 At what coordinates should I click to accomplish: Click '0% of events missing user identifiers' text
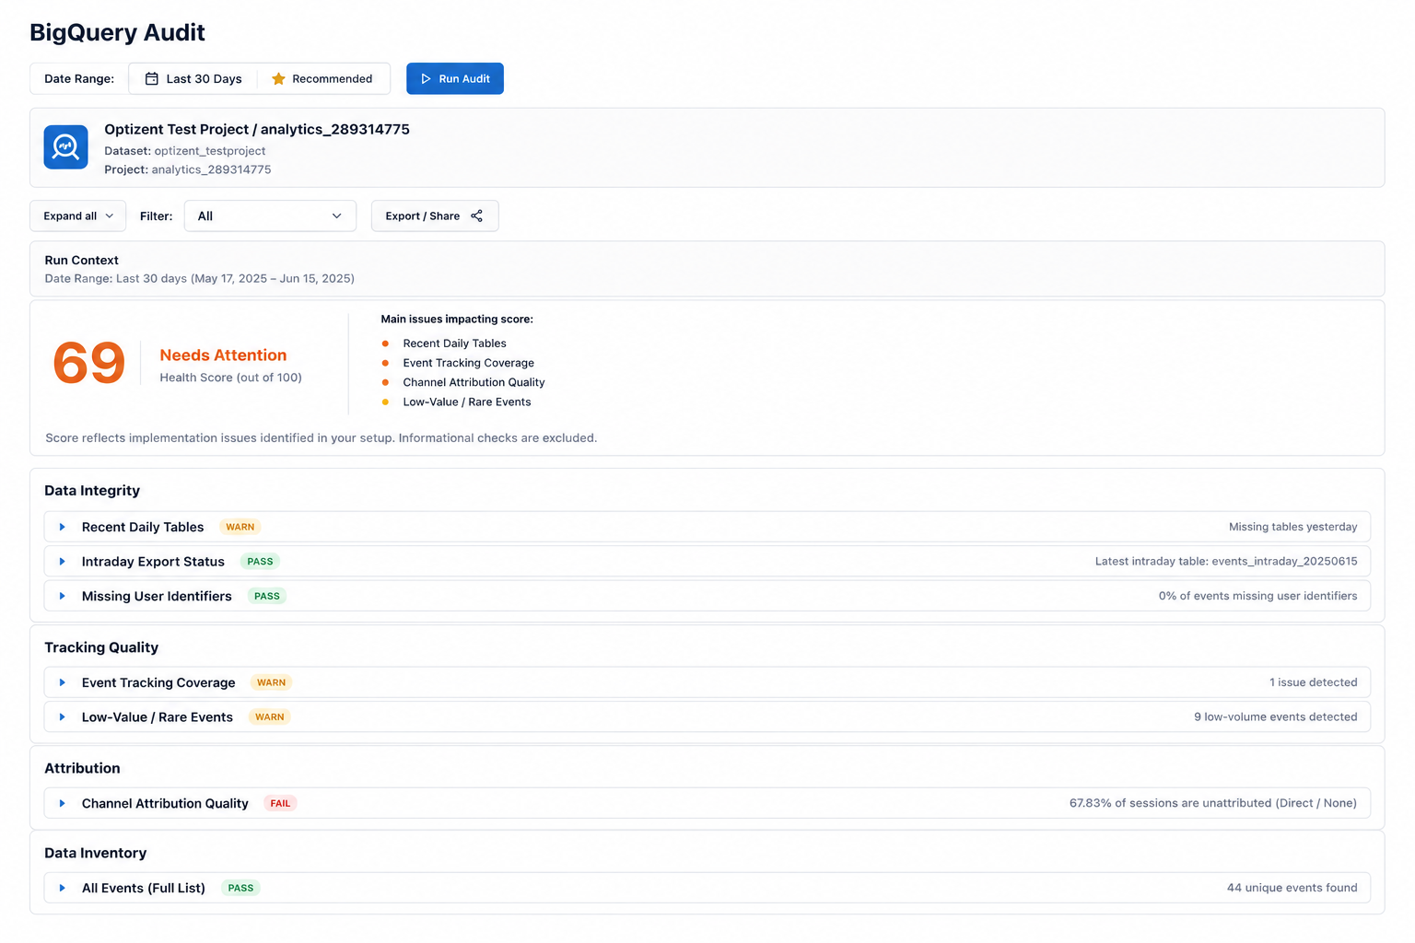1257,596
